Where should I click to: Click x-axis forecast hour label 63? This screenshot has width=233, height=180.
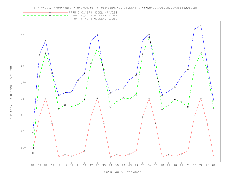coord(169,165)
